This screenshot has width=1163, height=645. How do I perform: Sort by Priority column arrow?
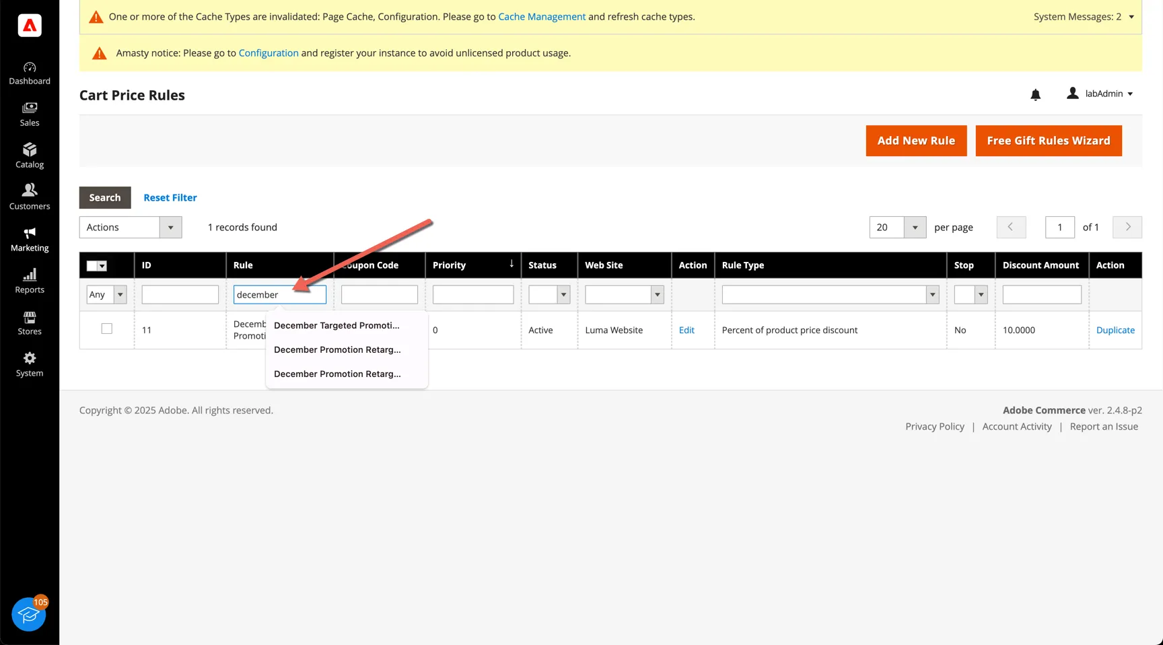click(512, 264)
